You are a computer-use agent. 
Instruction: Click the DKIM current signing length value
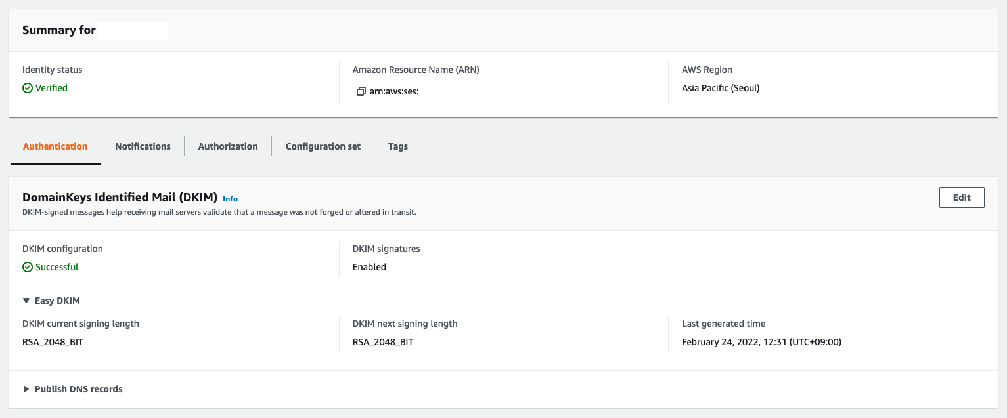[53, 342]
